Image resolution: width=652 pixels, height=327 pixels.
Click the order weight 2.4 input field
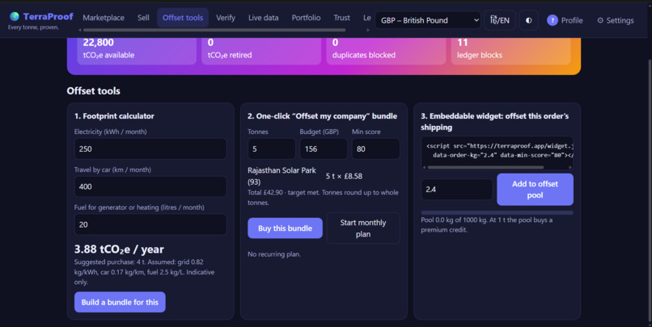pyautogui.click(x=457, y=189)
